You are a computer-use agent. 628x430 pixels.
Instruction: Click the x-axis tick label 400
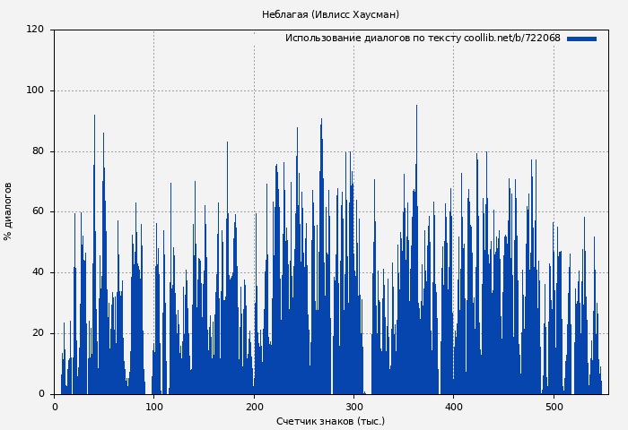coord(453,407)
